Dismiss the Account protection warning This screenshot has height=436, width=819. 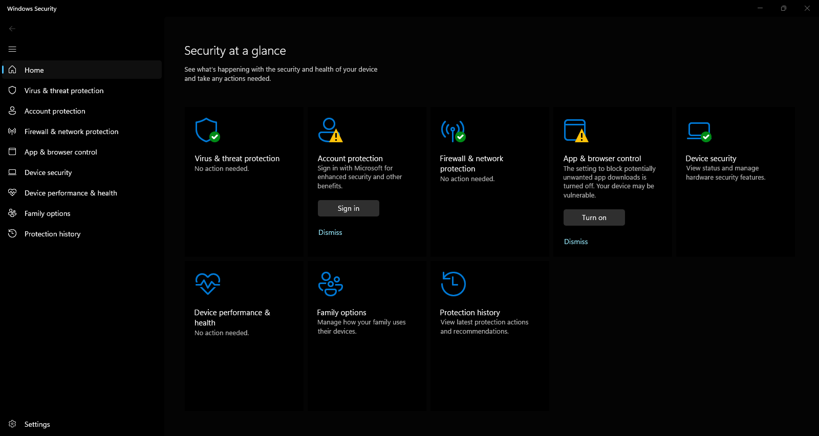coord(330,232)
